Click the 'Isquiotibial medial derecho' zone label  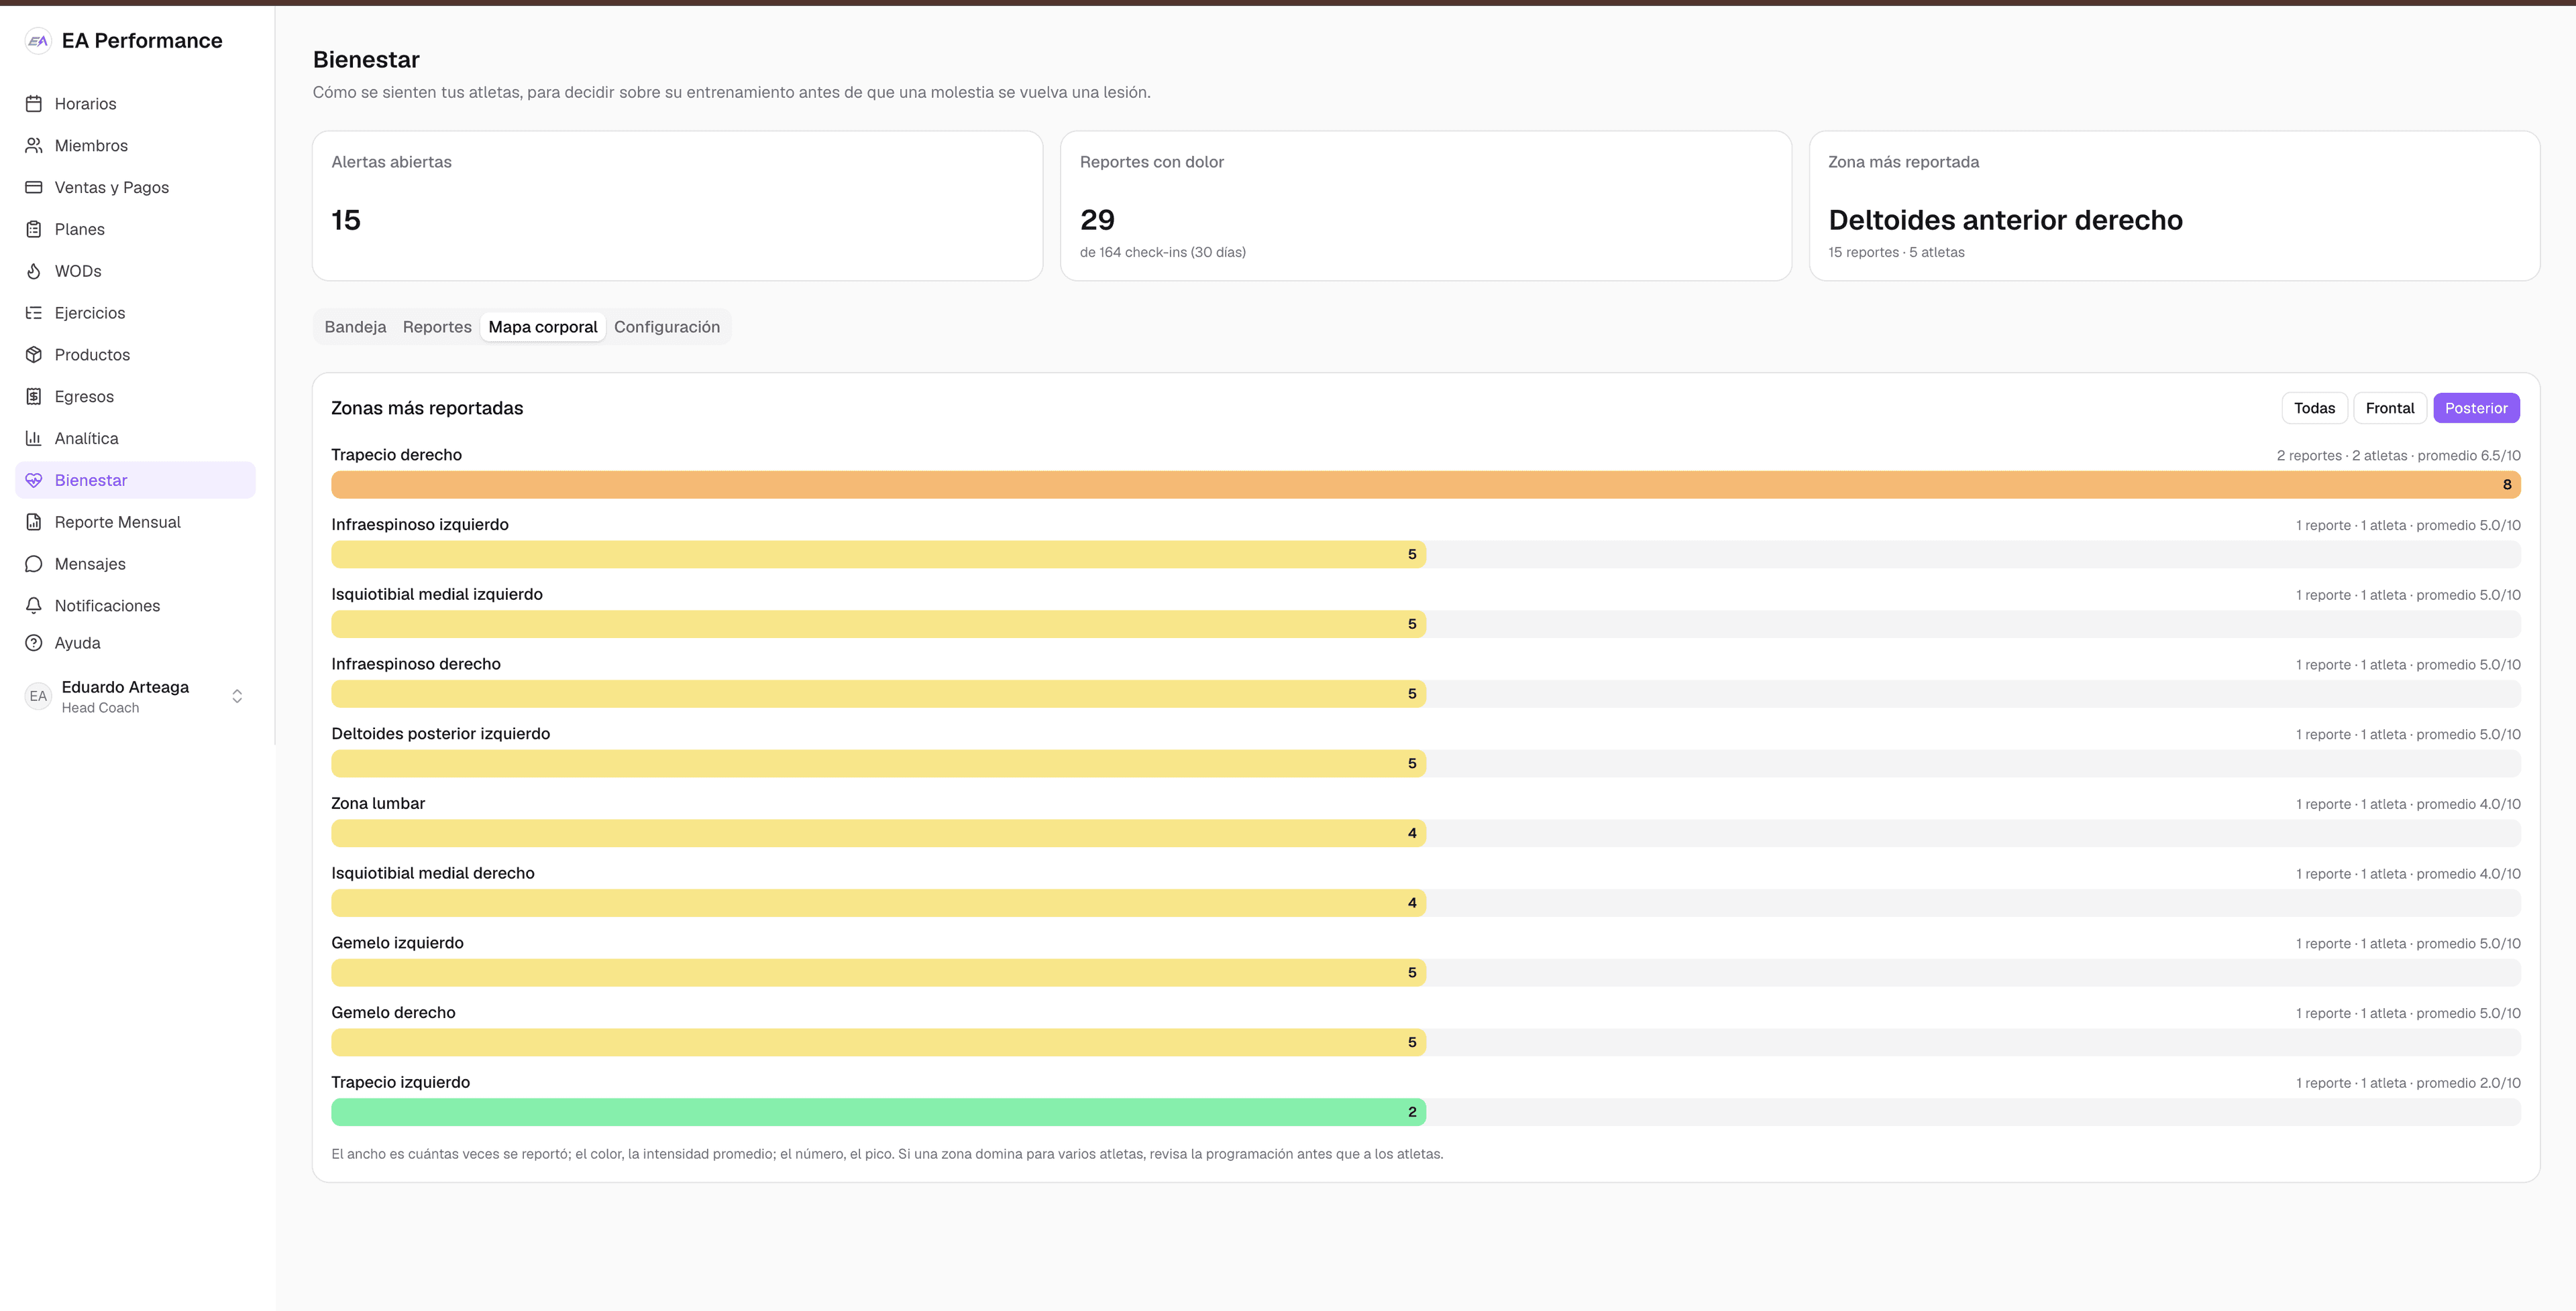click(433, 874)
